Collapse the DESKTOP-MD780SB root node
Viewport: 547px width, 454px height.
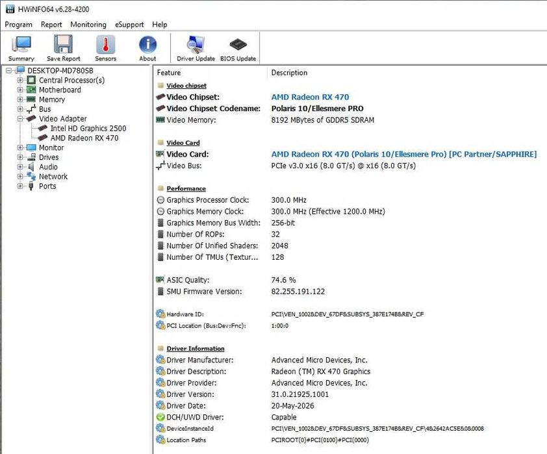pyautogui.click(x=8, y=71)
